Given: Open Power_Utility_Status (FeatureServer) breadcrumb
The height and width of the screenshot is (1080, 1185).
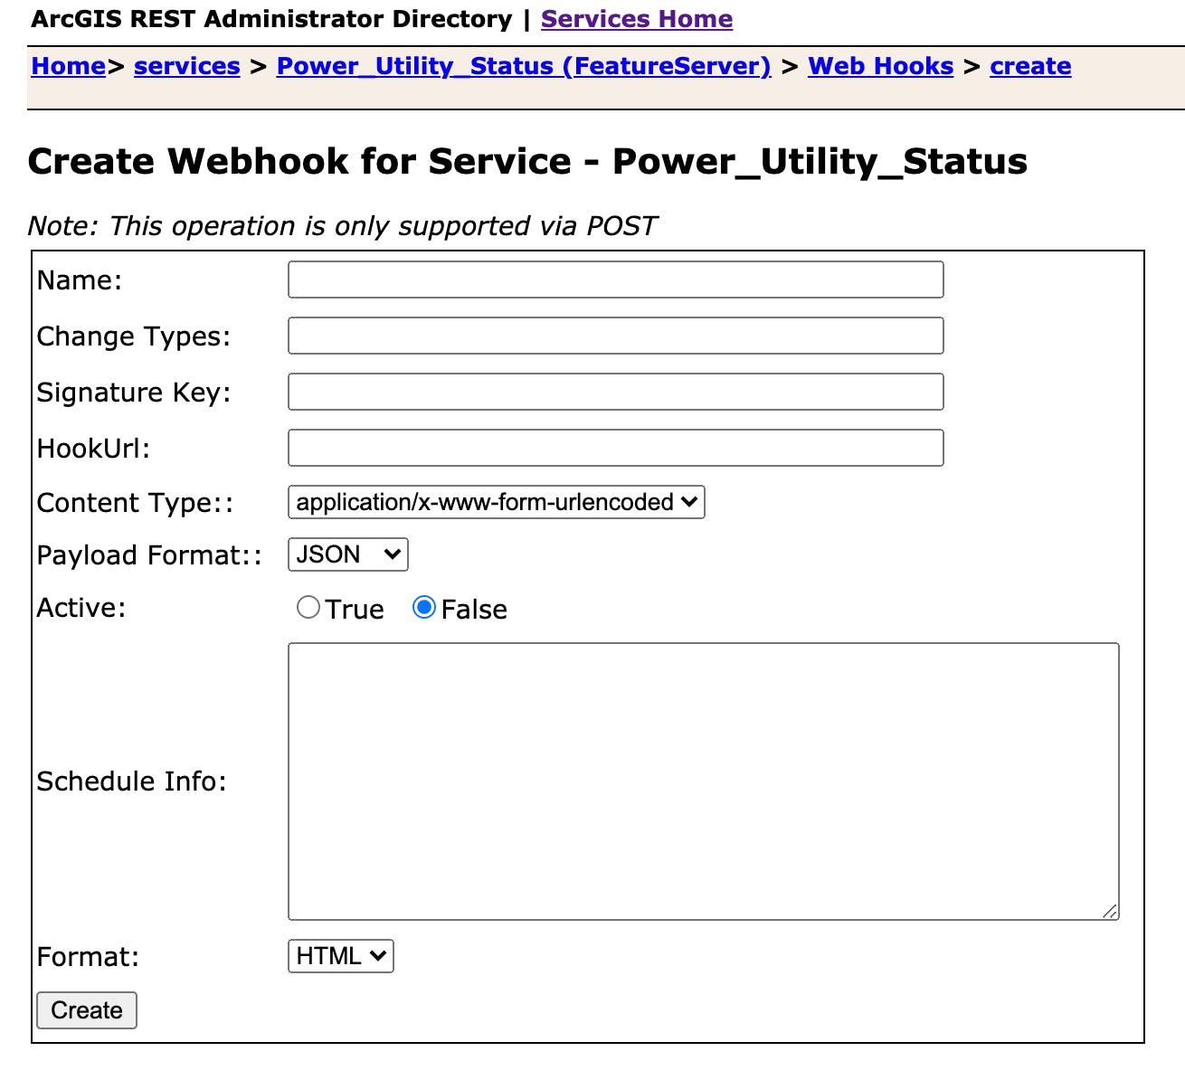Looking at the screenshot, I should [524, 66].
